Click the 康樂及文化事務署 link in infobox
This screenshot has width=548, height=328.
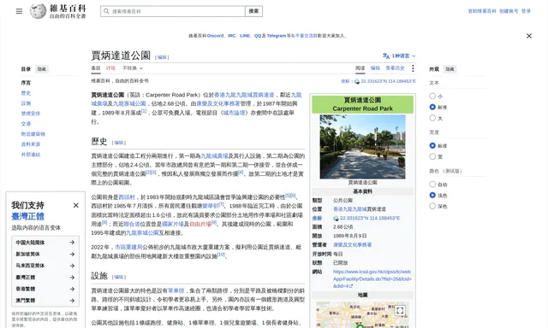click(352, 244)
